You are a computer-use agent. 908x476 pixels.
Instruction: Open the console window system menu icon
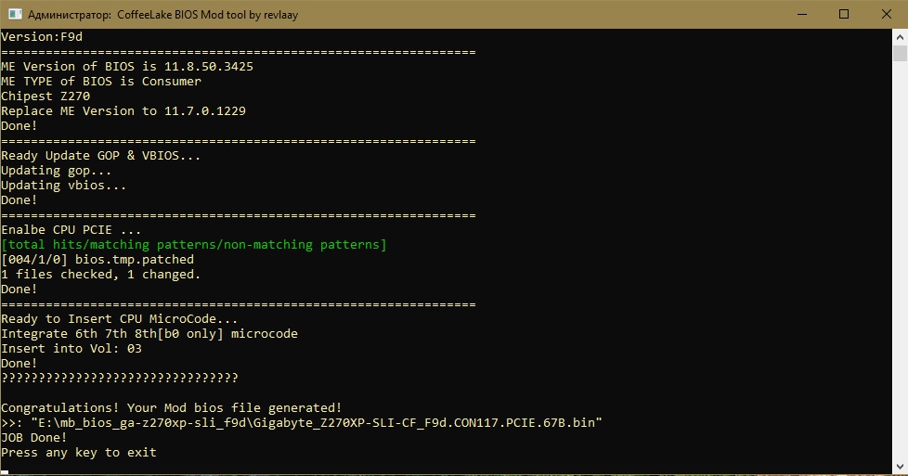(15, 14)
